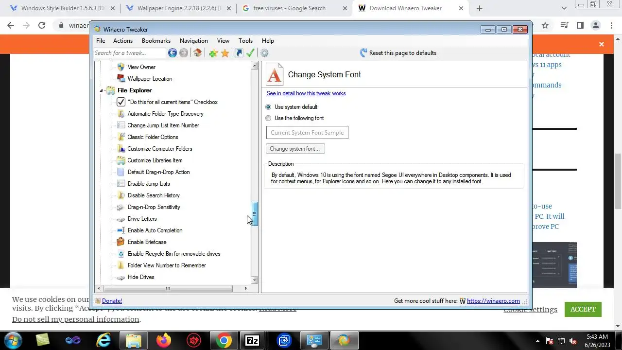Open Internet Explorer from the taskbar
The height and width of the screenshot is (350, 622).
click(x=104, y=340)
